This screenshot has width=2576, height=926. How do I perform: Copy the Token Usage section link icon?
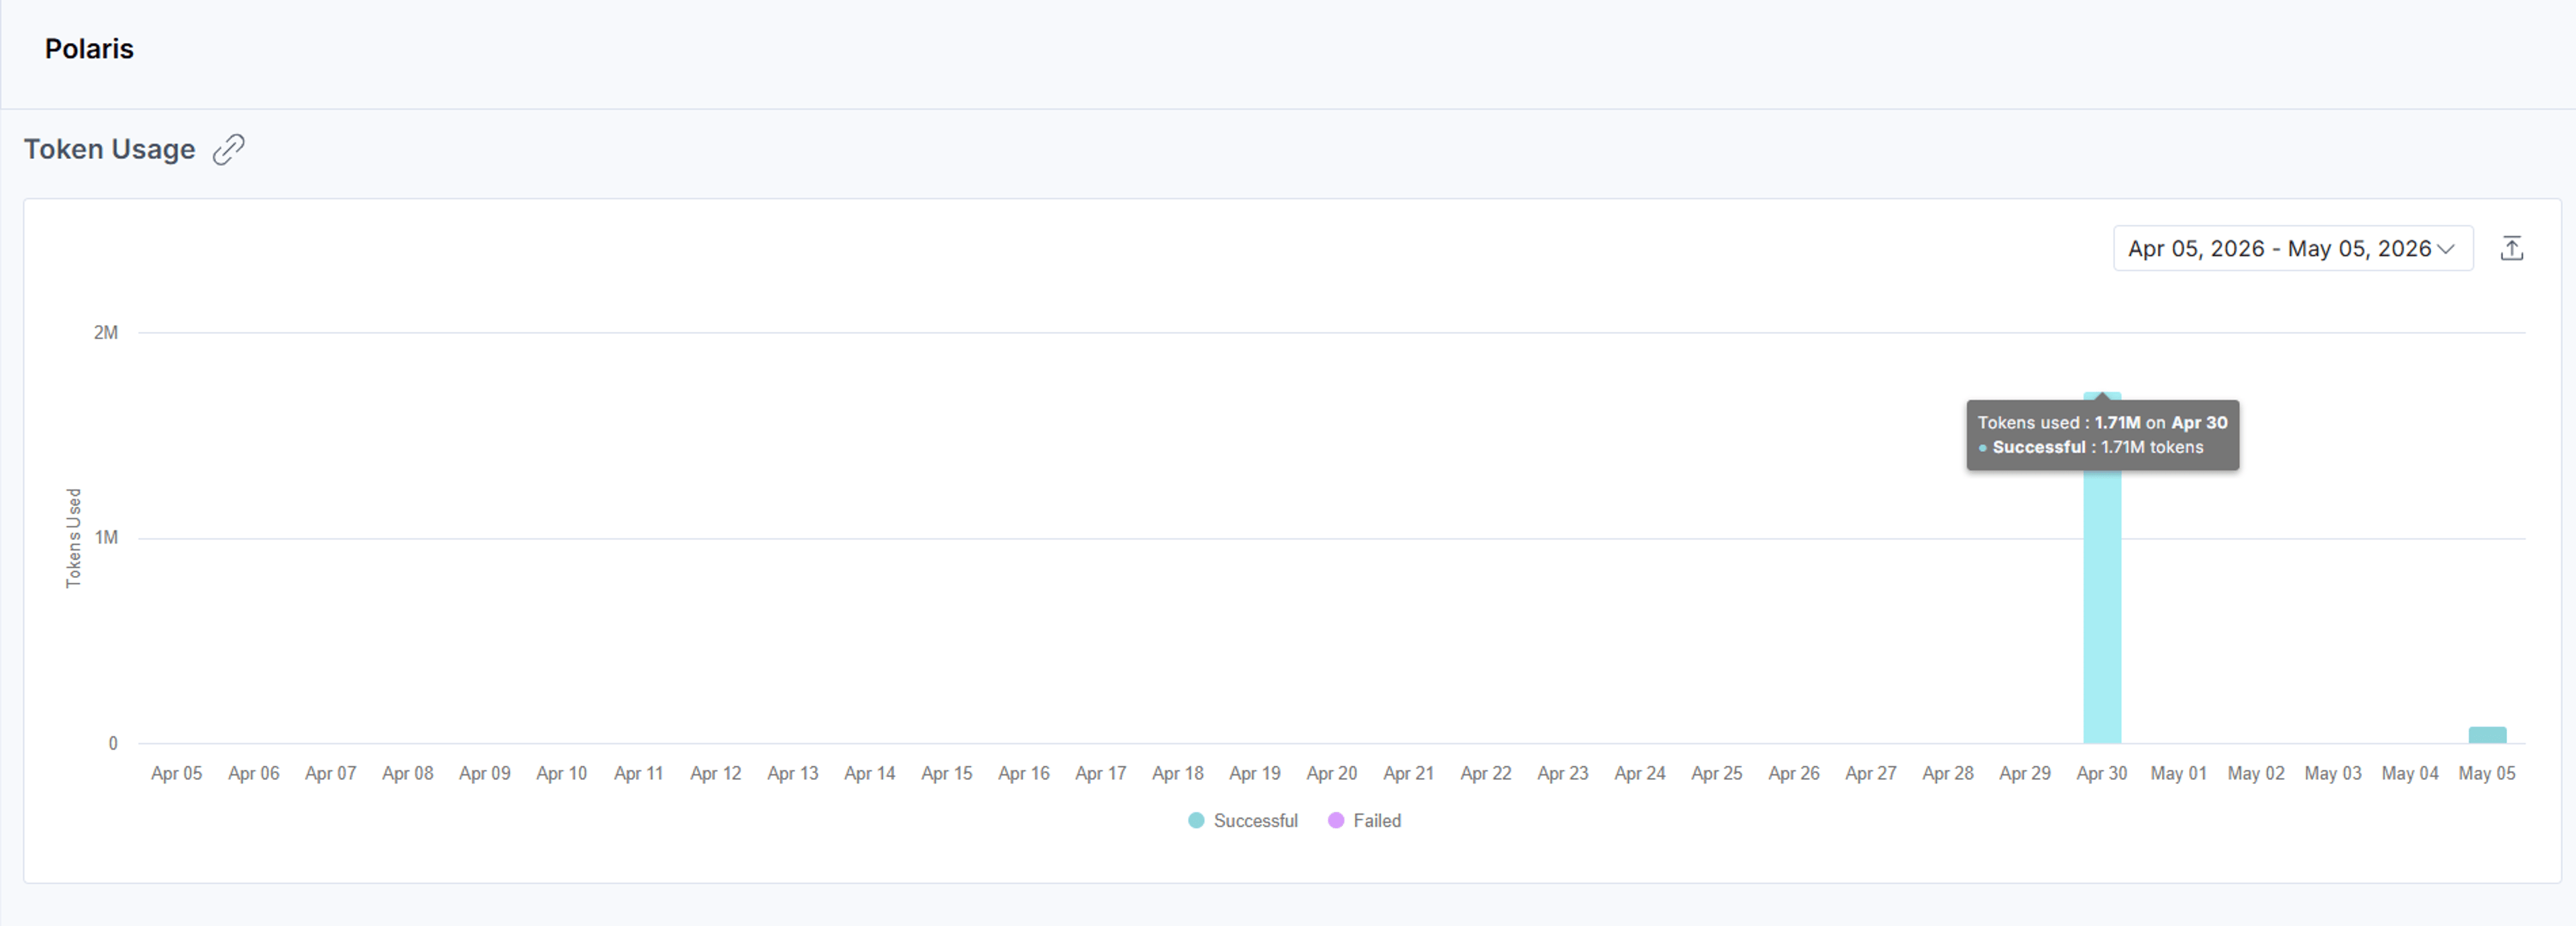click(x=228, y=149)
